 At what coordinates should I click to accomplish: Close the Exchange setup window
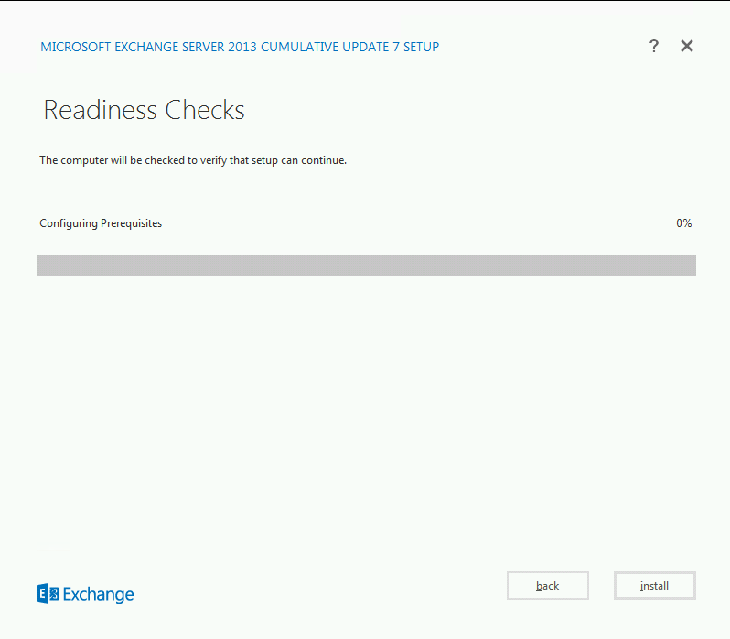(x=687, y=46)
